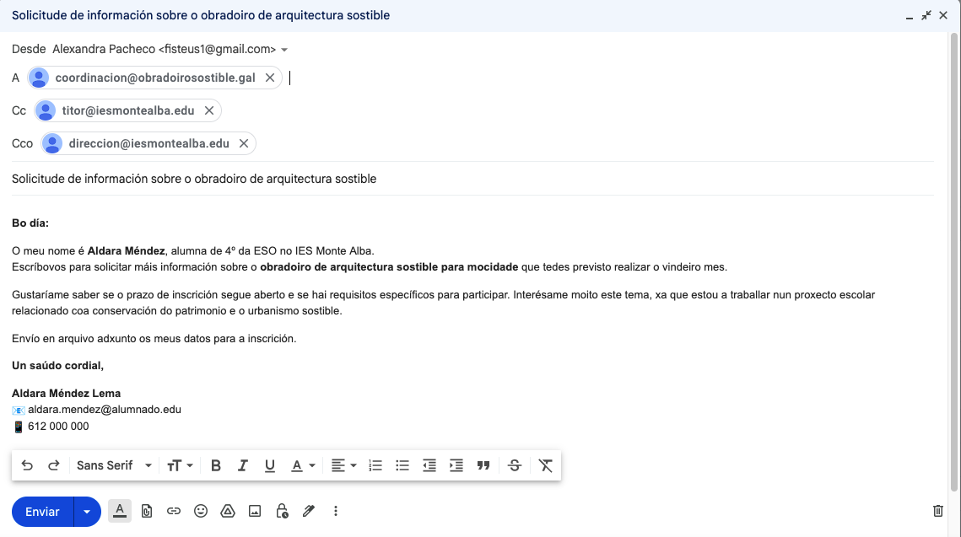Toggle bold formatting
The image size is (961, 537).
click(216, 465)
